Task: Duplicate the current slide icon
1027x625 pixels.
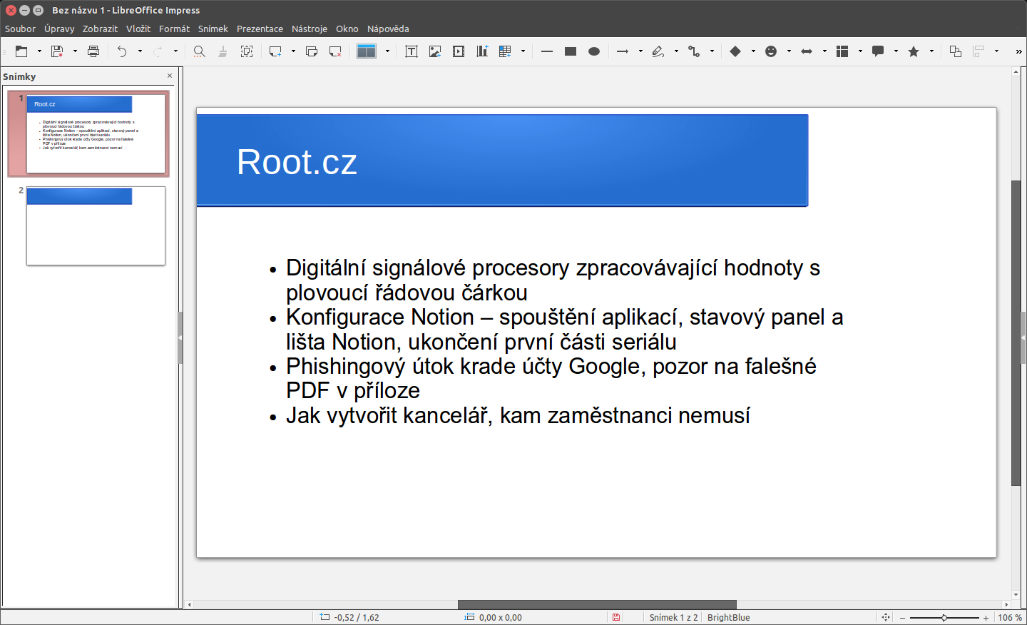Action: [x=312, y=51]
